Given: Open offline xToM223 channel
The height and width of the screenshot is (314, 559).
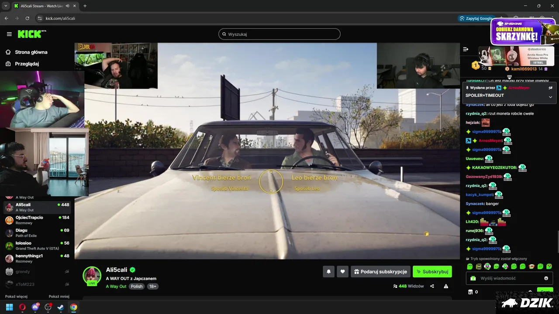Looking at the screenshot, I should (37, 284).
